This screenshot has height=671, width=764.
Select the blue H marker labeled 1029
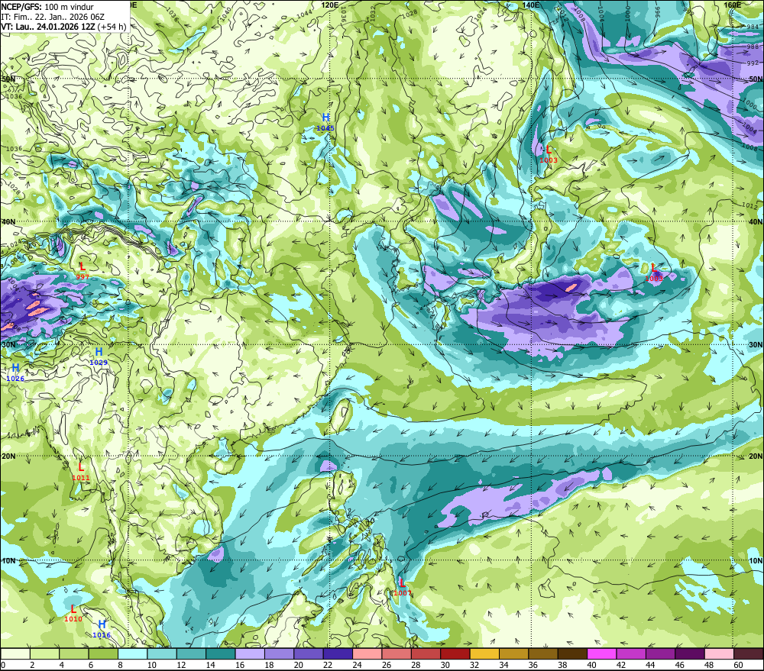click(x=99, y=352)
